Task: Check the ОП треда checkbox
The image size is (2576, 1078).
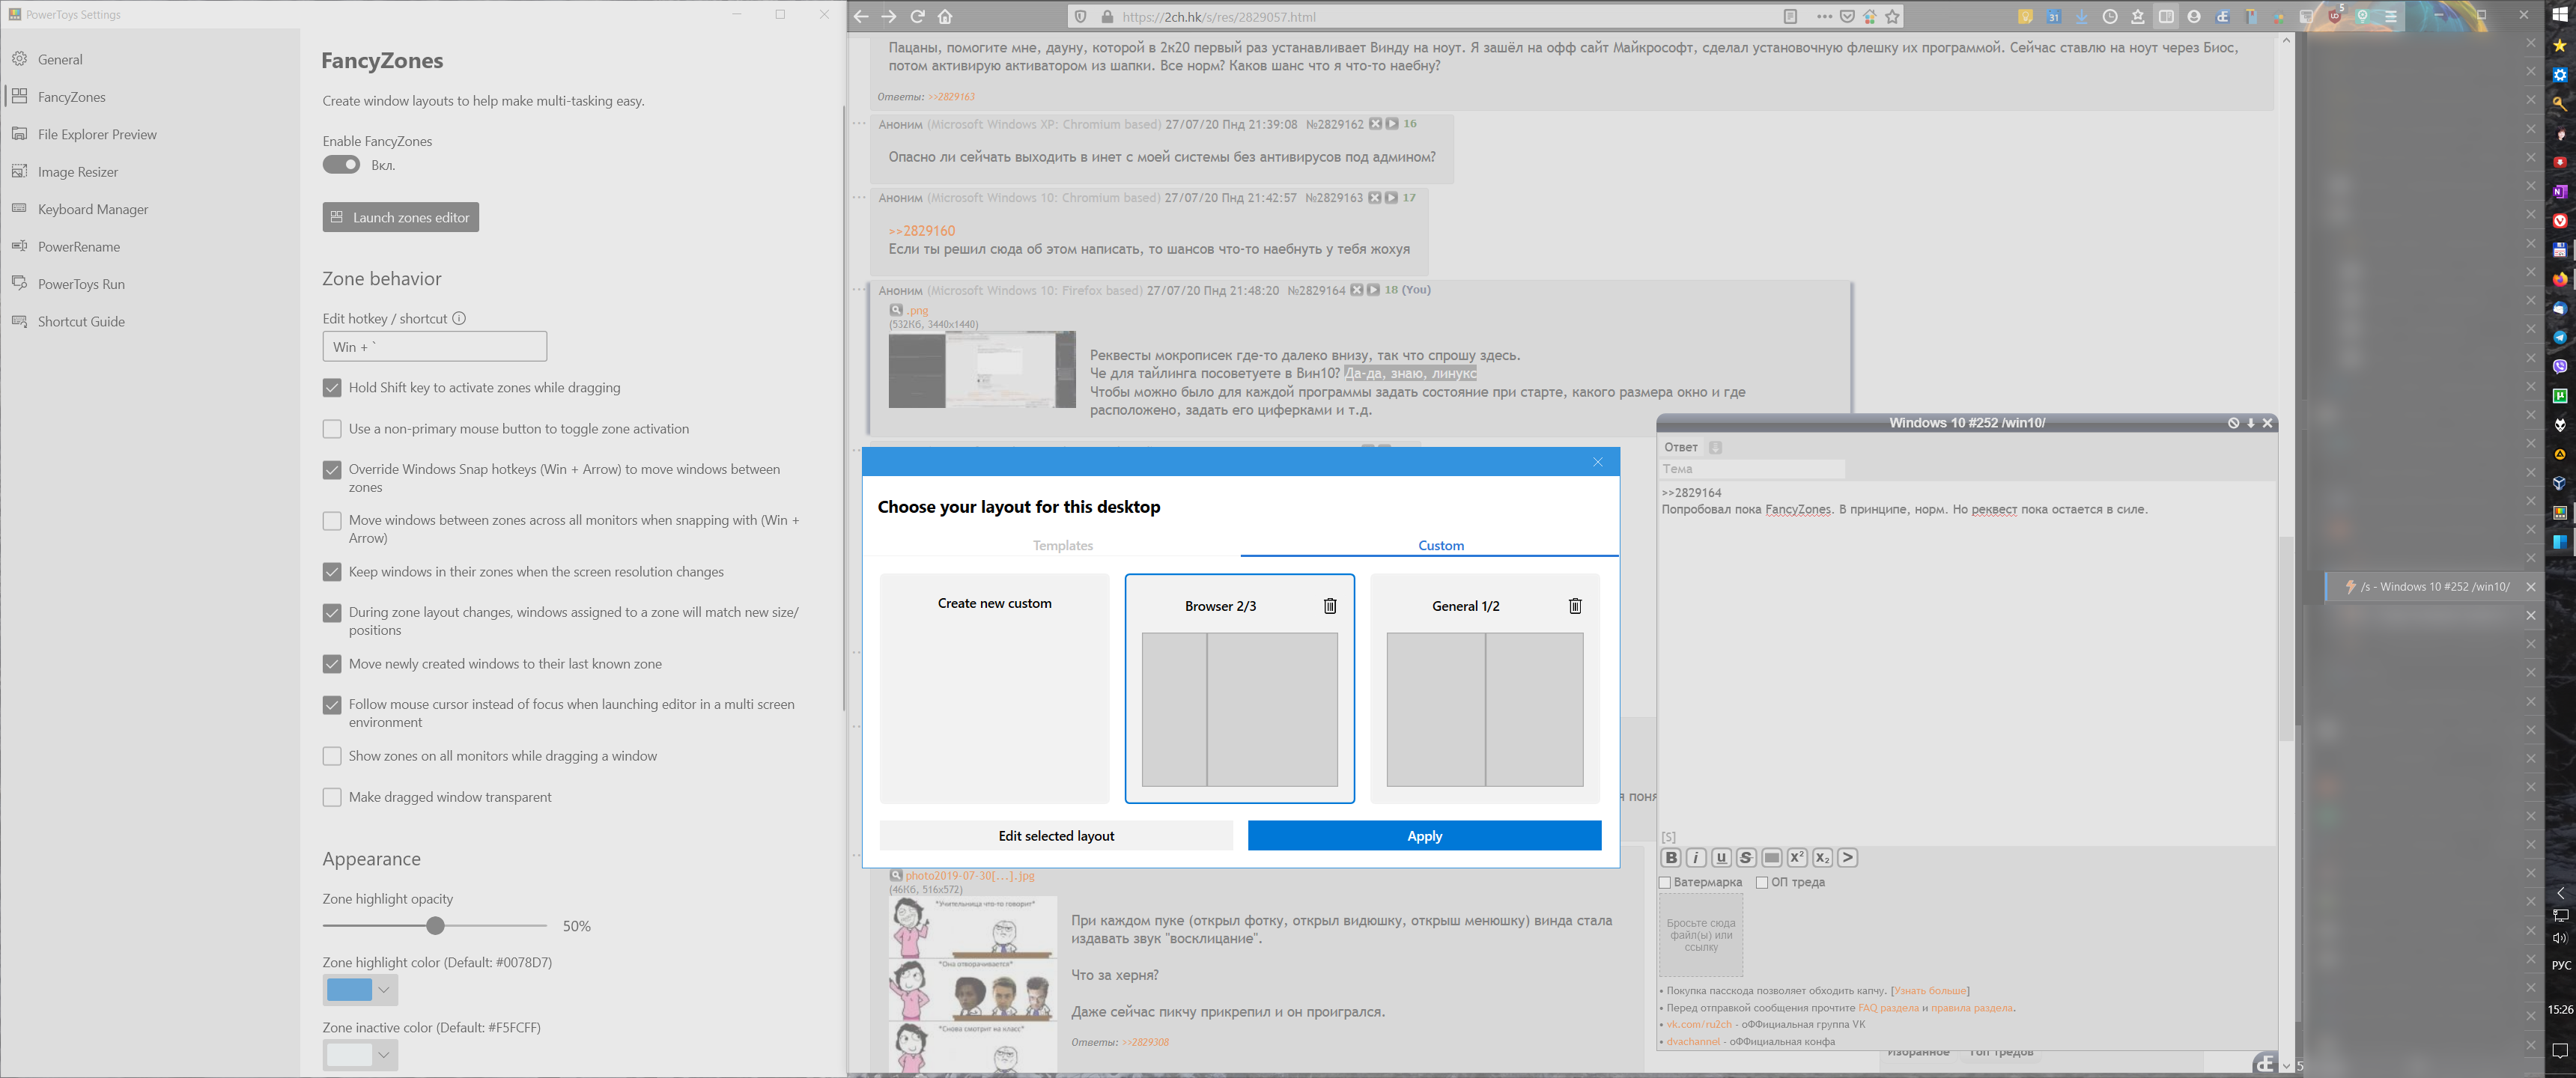Action: click(1762, 882)
